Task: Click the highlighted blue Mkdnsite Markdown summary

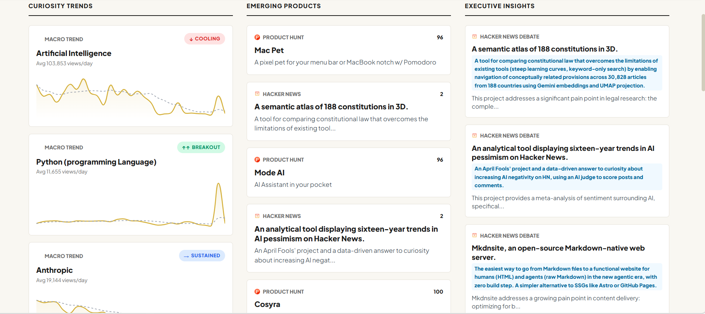Action: pos(567,277)
